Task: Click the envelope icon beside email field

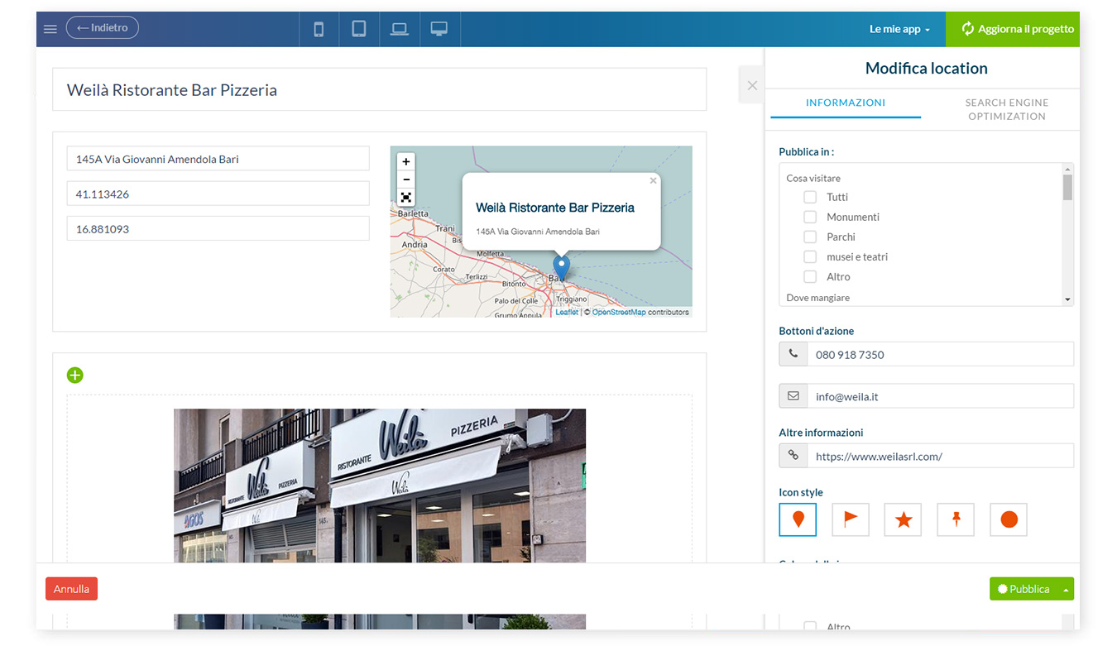Action: point(793,396)
